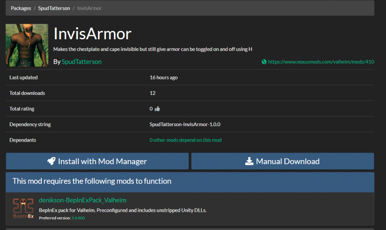The width and height of the screenshot is (386, 230).
Task: Open the denikson-BepInExPack_Valheim dependency link
Action: point(83,200)
